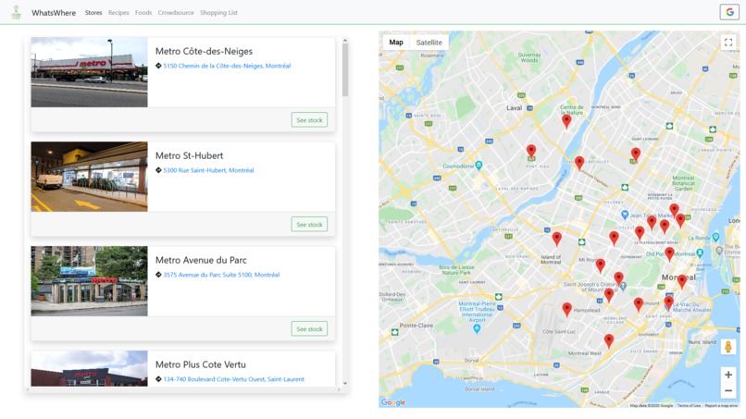Toggle fullscreen map view
The height and width of the screenshot is (419, 746).
pos(727,43)
